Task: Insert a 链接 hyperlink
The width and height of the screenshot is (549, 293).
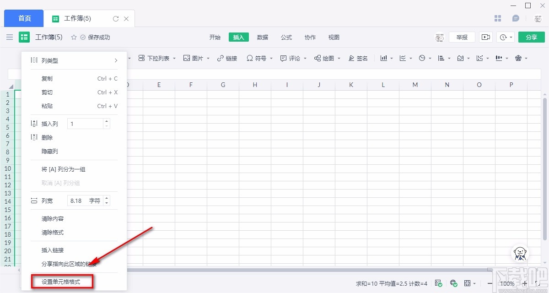Action: point(227,58)
